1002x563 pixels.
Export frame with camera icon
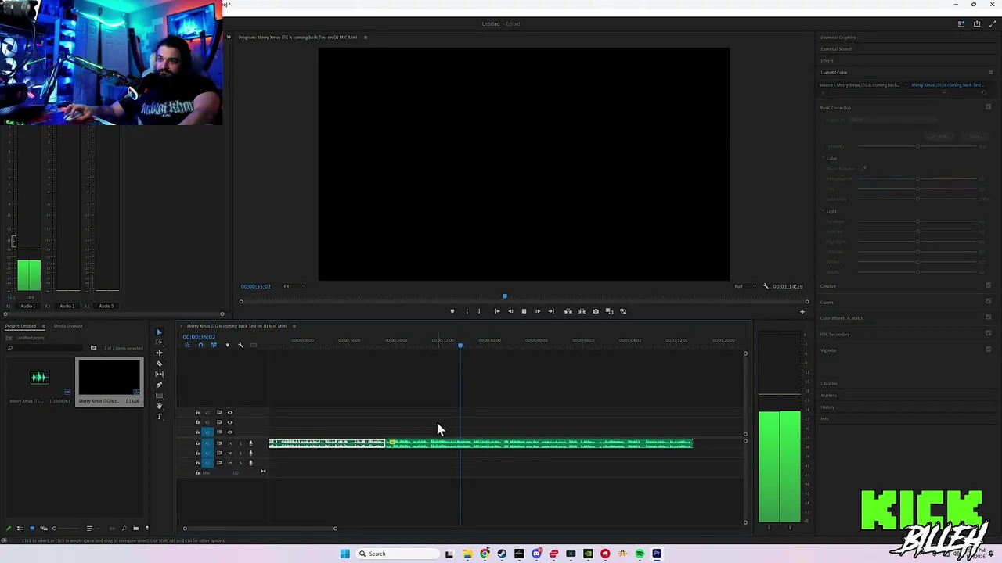(596, 311)
